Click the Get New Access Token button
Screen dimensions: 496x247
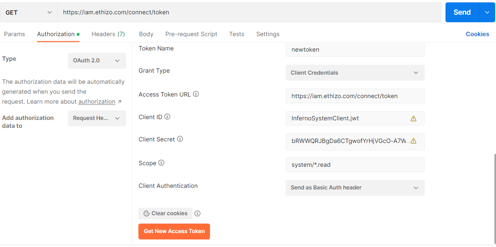click(174, 231)
